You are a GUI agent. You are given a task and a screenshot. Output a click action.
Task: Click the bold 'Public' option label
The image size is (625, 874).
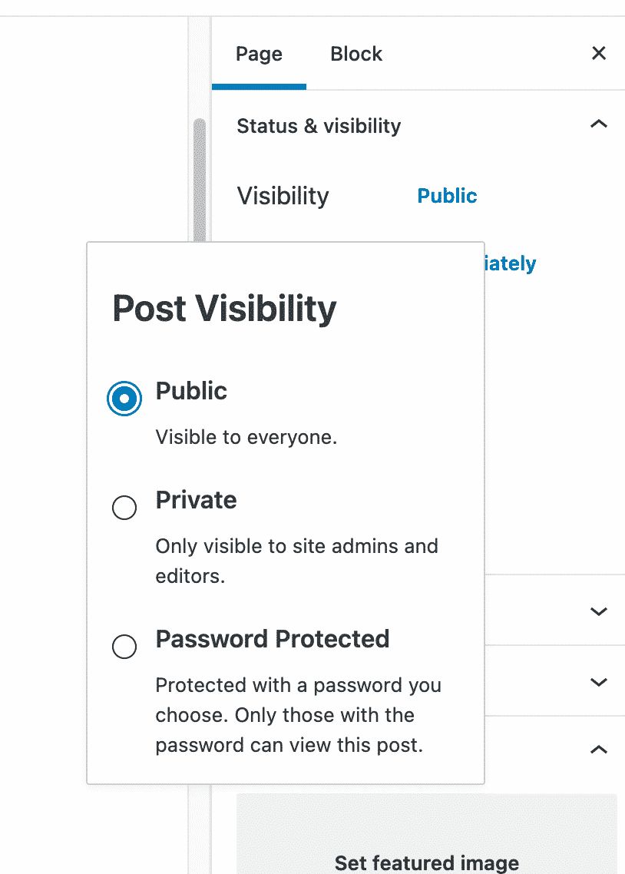click(x=191, y=391)
